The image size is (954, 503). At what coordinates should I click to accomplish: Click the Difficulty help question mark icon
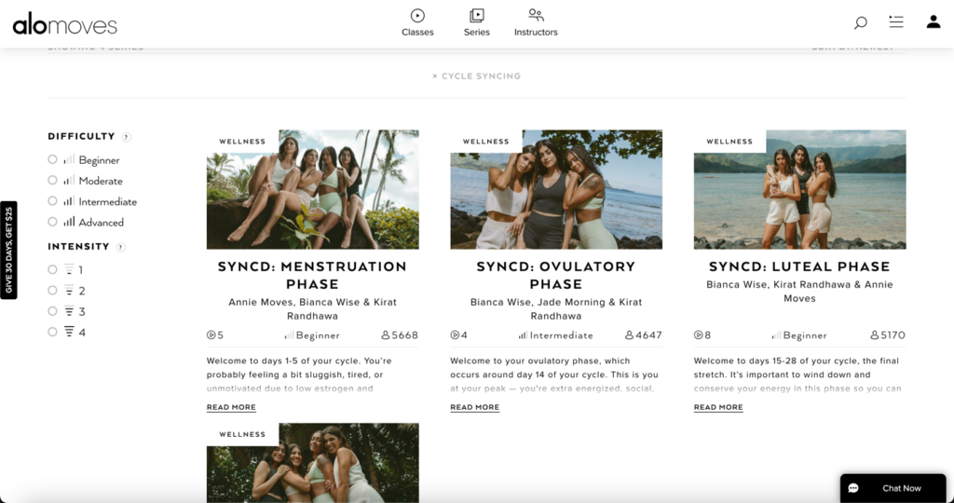(127, 137)
